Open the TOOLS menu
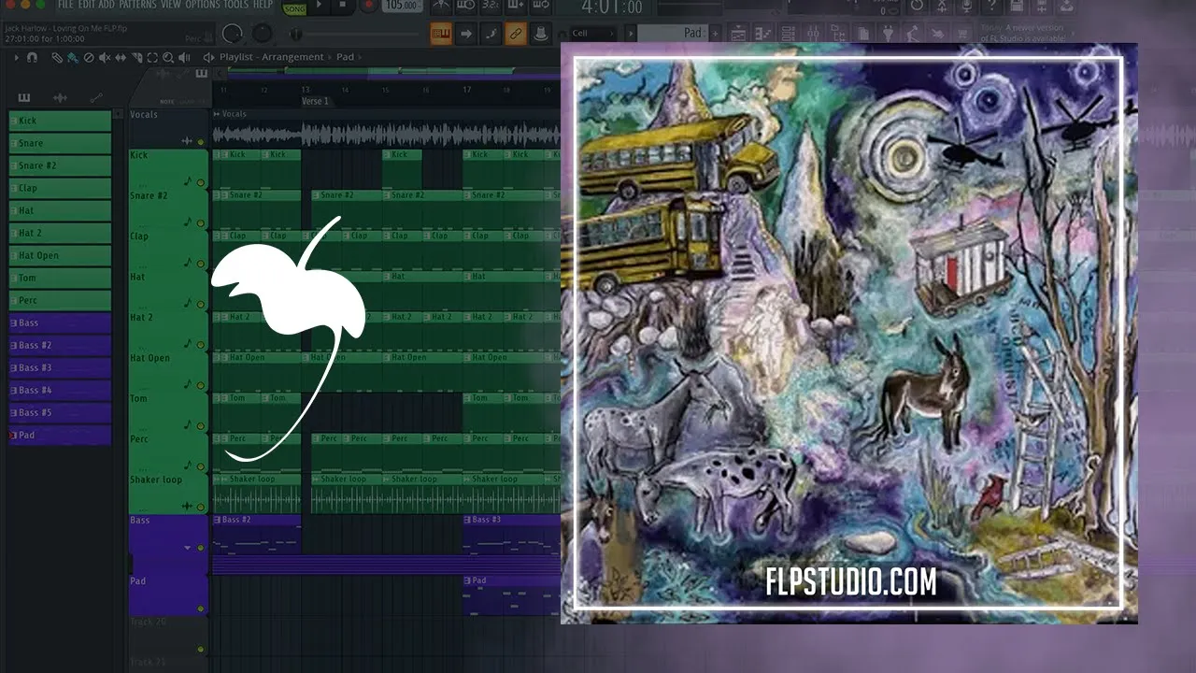Viewport: 1196px width, 673px height. 236,5
